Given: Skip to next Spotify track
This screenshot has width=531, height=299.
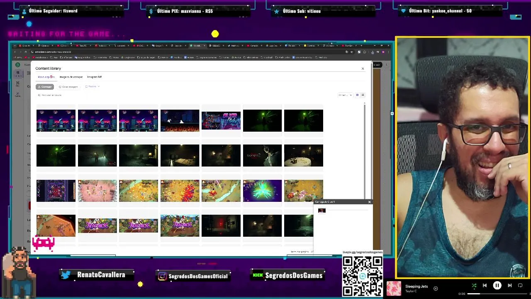Looking at the screenshot, I should tap(510, 285).
